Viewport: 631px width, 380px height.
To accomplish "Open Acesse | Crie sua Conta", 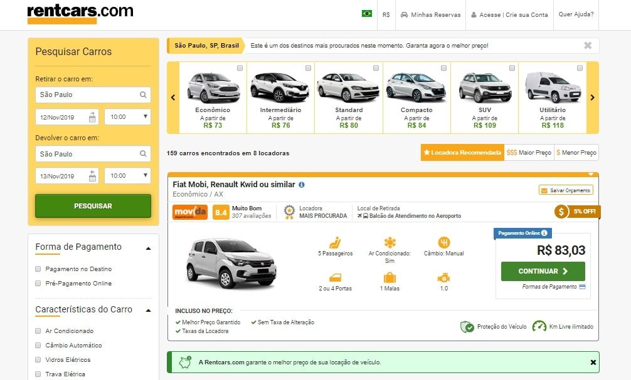I will [x=509, y=15].
